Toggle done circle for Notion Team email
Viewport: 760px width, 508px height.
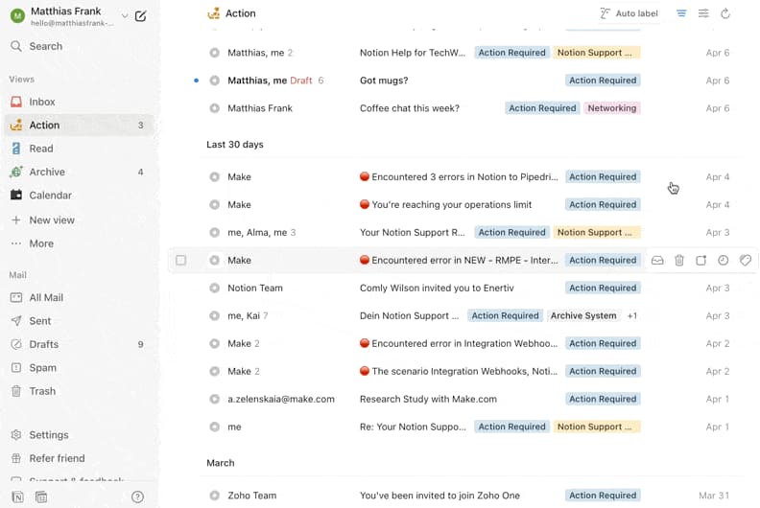pos(214,289)
